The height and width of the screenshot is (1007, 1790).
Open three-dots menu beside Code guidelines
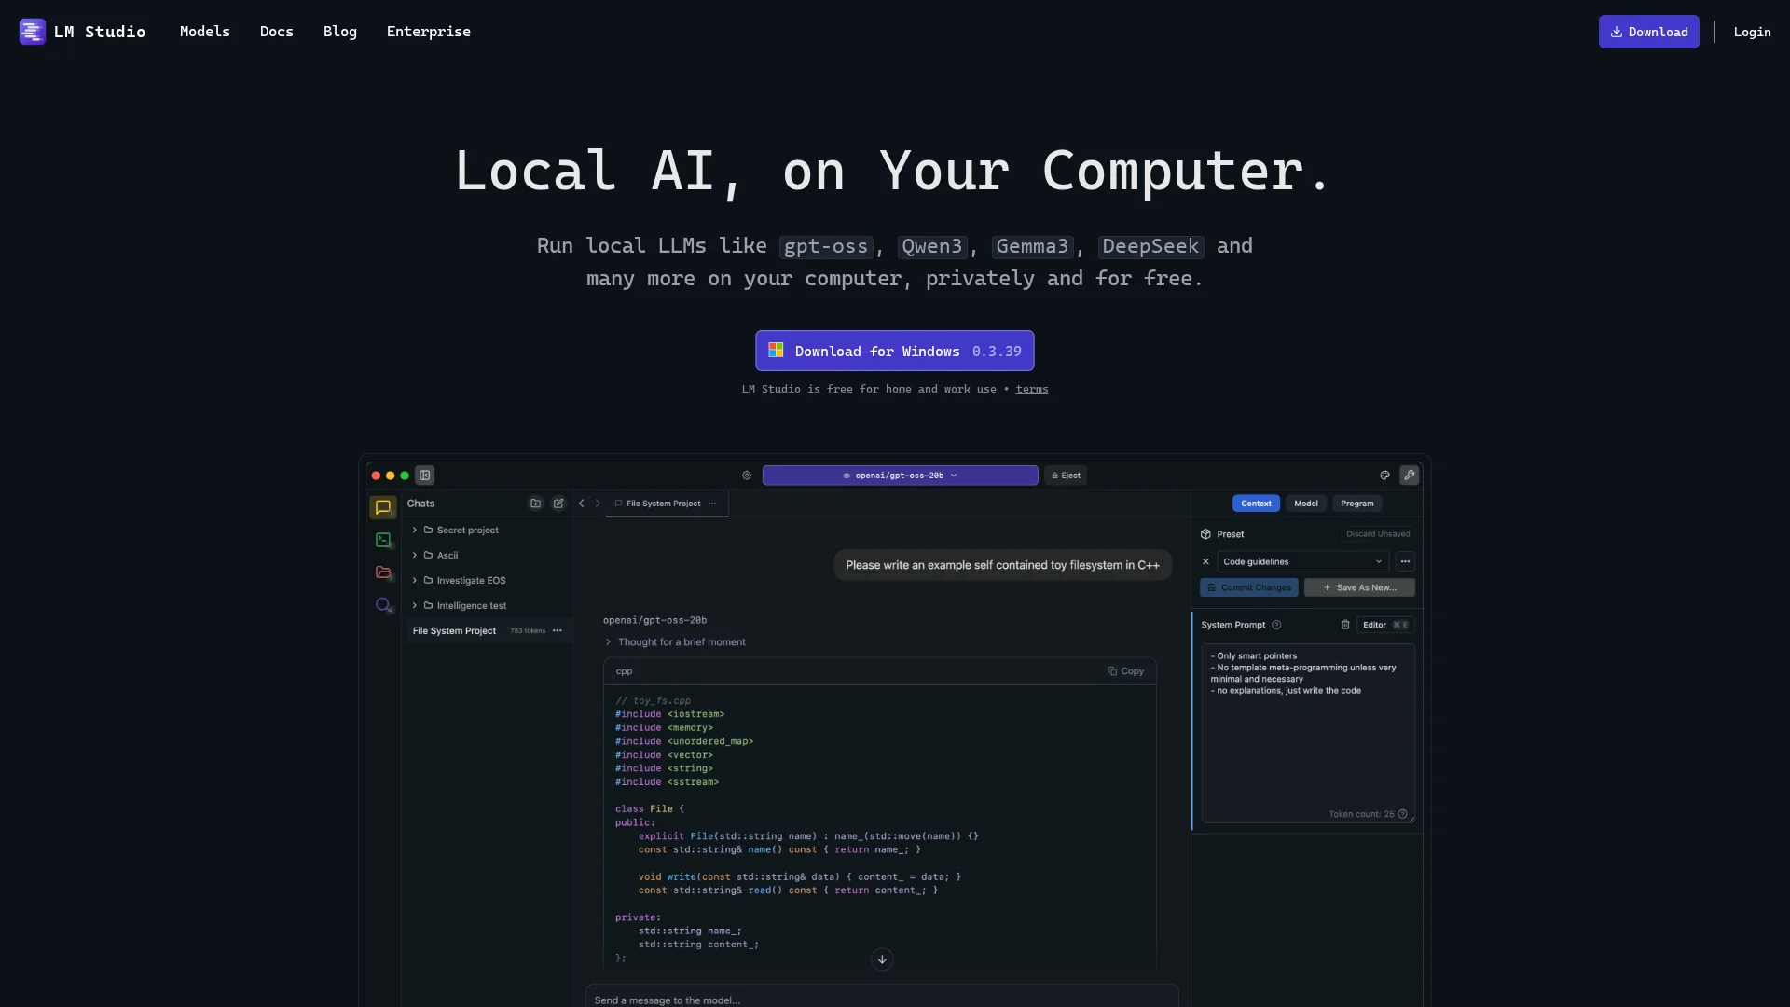click(x=1406, y=561)
